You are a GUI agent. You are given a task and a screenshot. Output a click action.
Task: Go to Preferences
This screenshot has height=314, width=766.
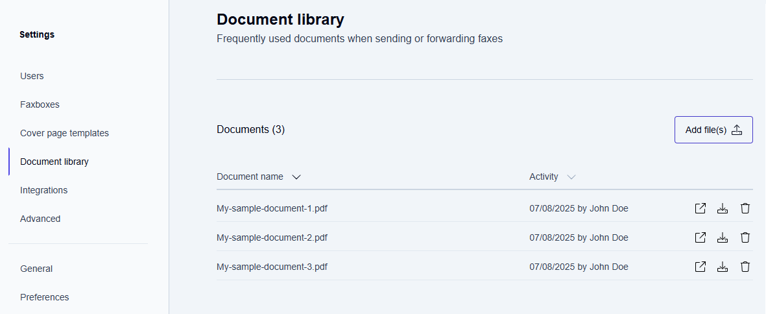point(44,297)
